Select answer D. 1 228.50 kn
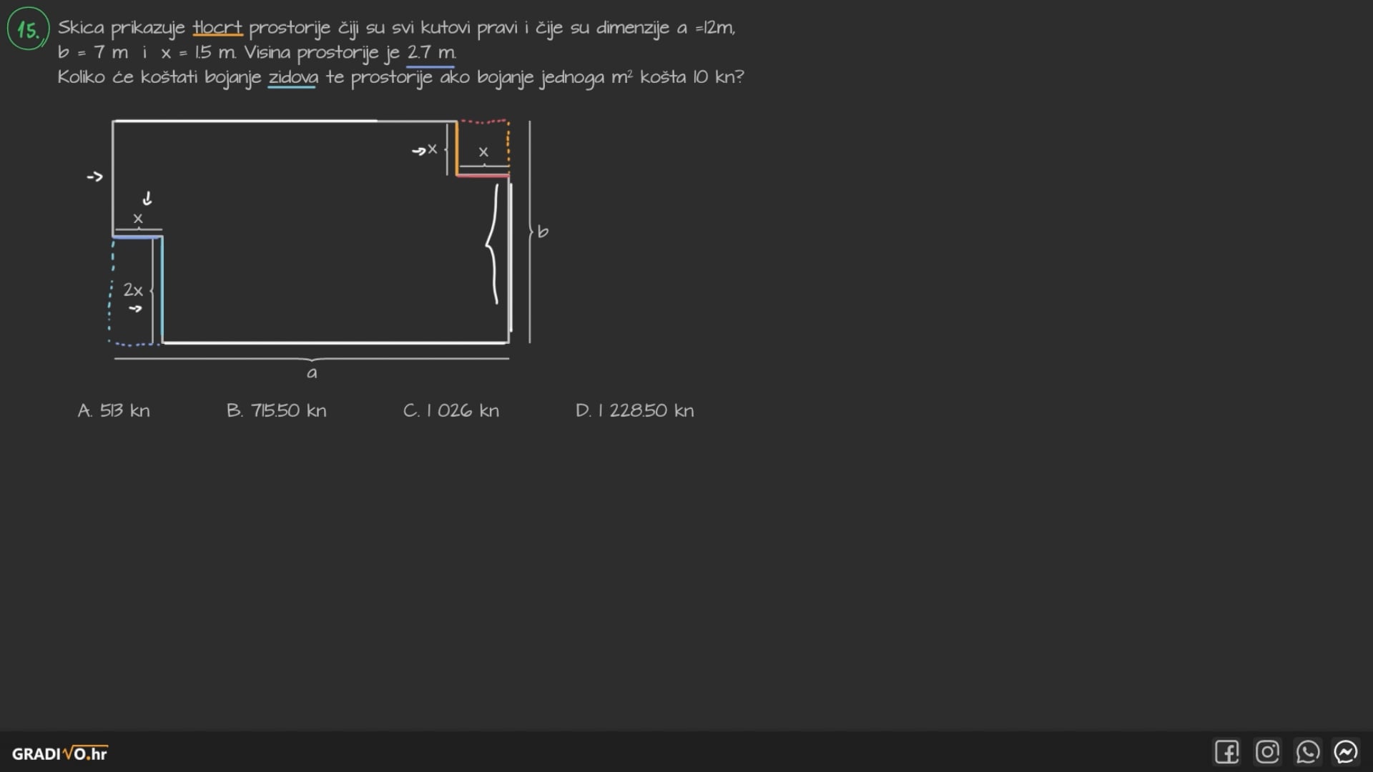The image size is (1373, 772). point(635,410)
